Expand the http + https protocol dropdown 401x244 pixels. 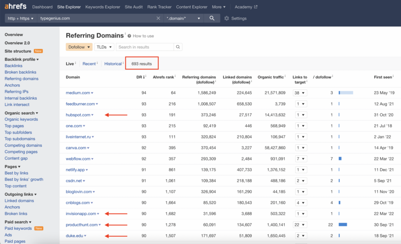point(20,18)
